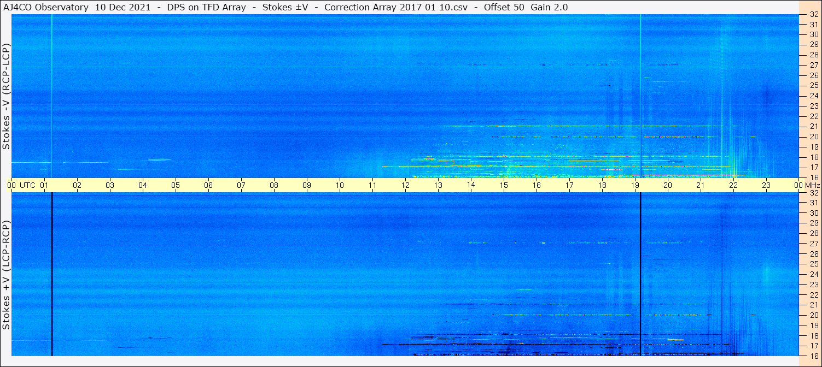Image resolution: width=822 pixels, height=367 pixels.
Task: Select the 07 hour mark on time axis
Action: click(242, 186)
